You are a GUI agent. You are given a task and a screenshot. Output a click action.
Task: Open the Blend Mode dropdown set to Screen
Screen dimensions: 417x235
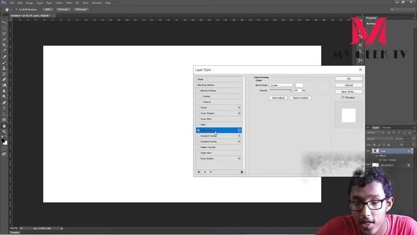[x=282, y=85]
